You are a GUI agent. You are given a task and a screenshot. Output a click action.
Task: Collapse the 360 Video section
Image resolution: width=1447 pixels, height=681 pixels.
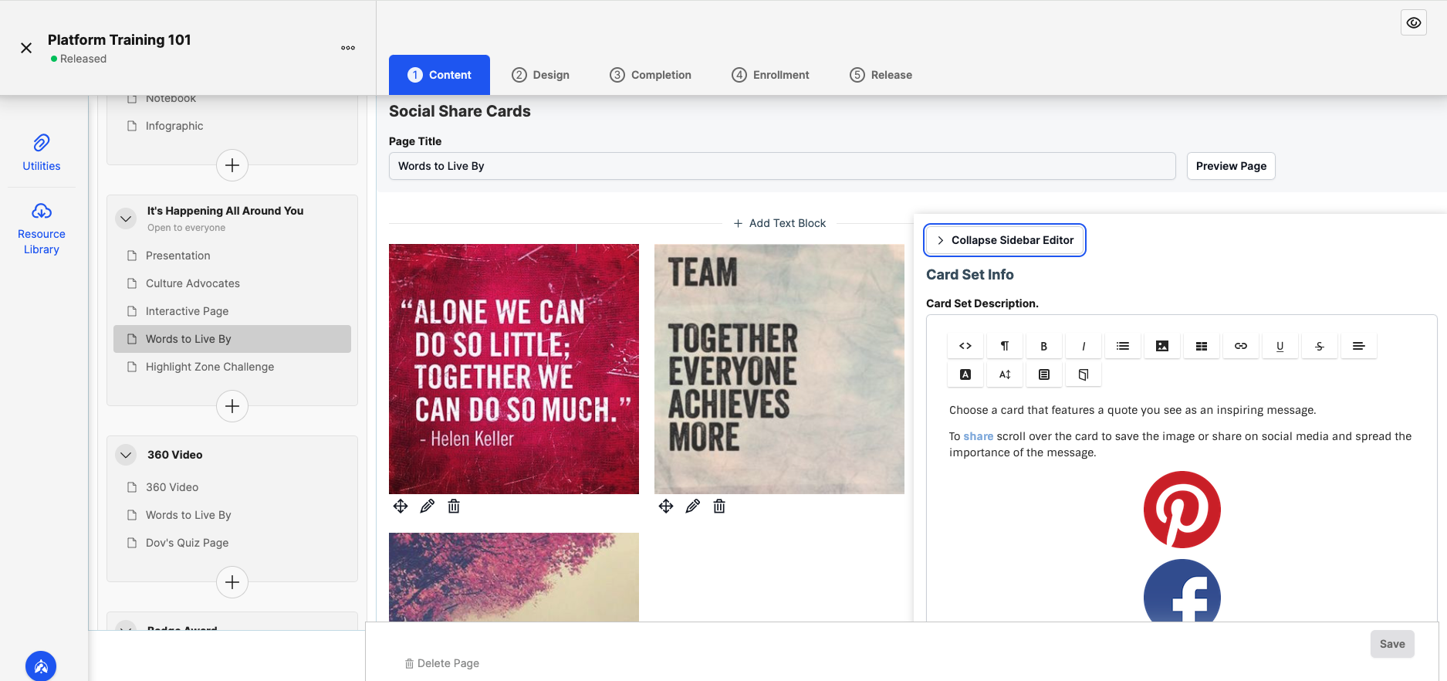tap(126, 455)
